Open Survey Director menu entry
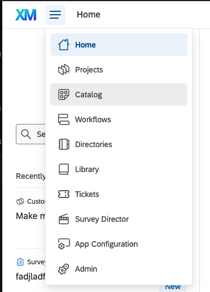The image size is (210, 292). pyautogui.click(x=119, y=219)
